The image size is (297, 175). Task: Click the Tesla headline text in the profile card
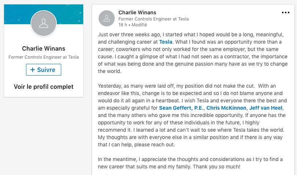click(x=44, y=57)
